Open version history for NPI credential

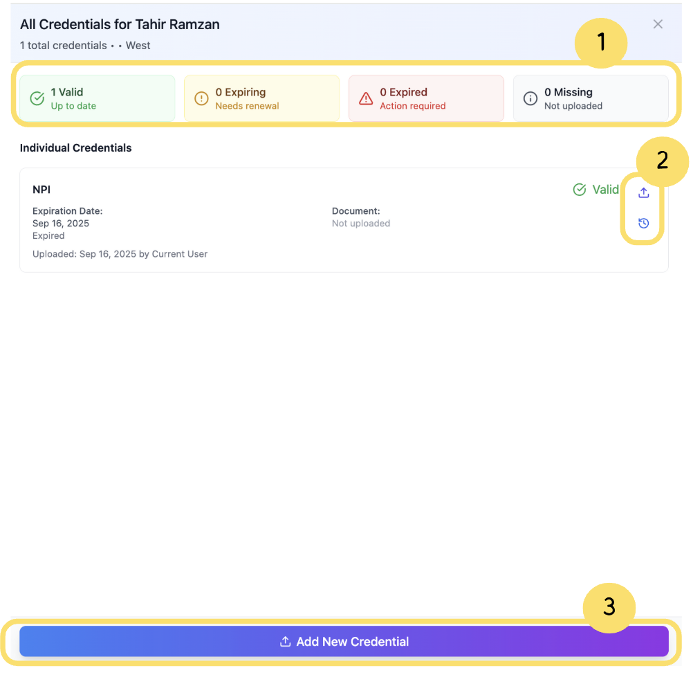click(x=643, y=223)
